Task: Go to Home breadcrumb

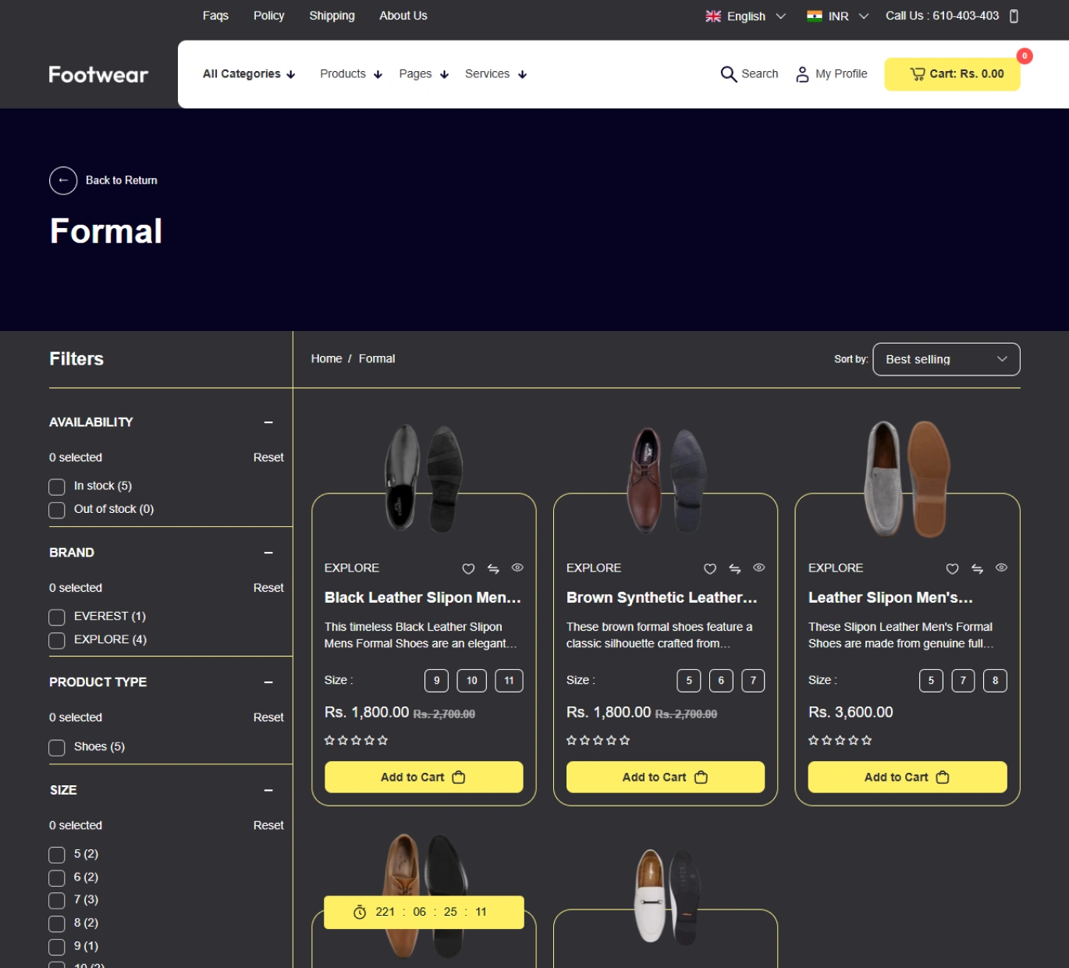Action: [326, 358]
